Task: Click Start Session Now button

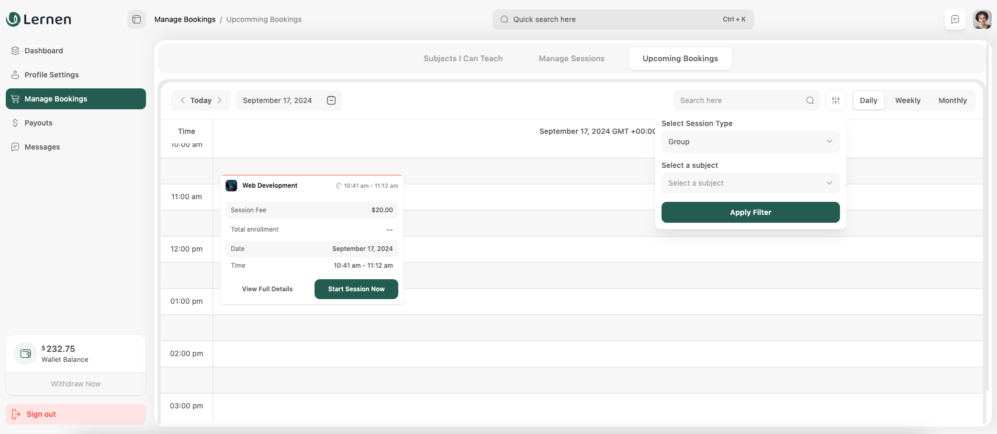Action: (356, 289)
